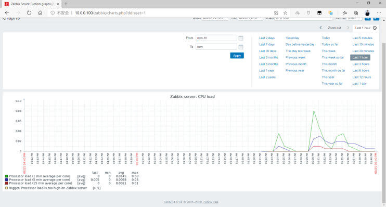Click blue swatch for 5 min processor load
Screen dimensions: 386x207
click(x=7, y=179)
